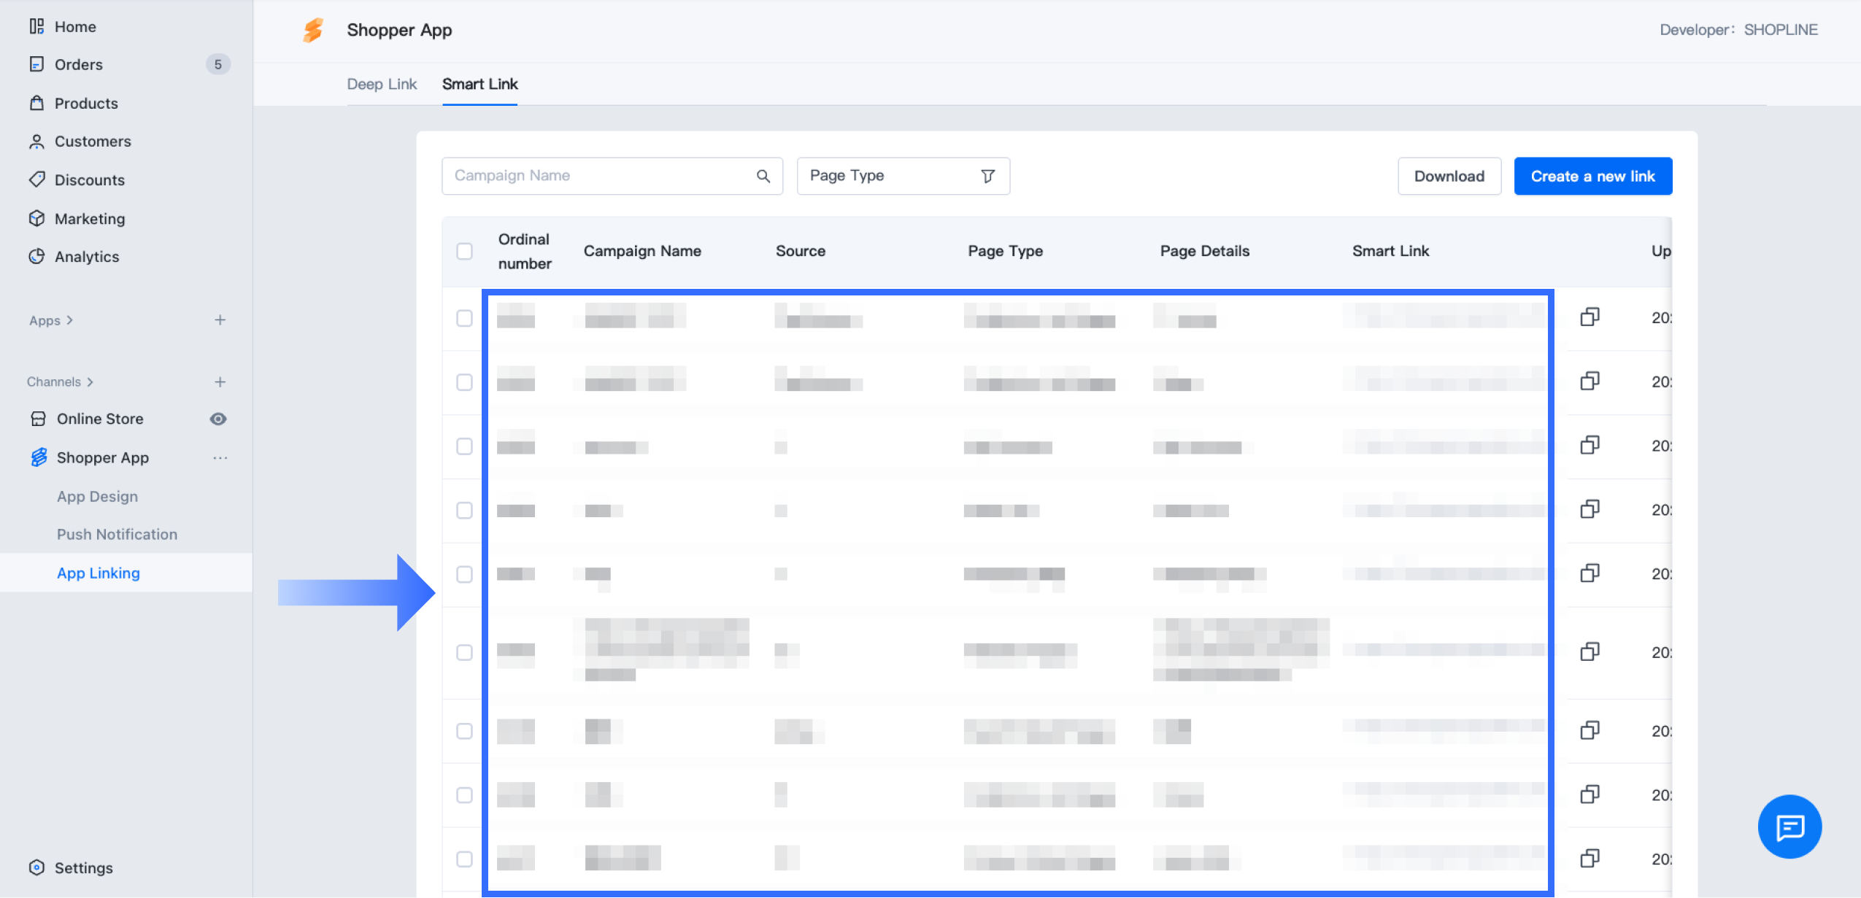
Task: Open the chat support bubble
Action: coord(1789,827)
